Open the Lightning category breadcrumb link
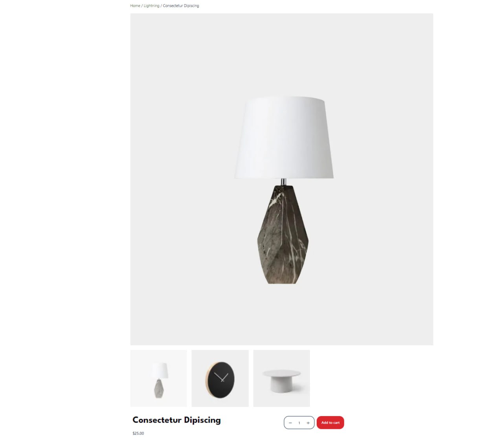The image size is (503, 440). [151, 6]
